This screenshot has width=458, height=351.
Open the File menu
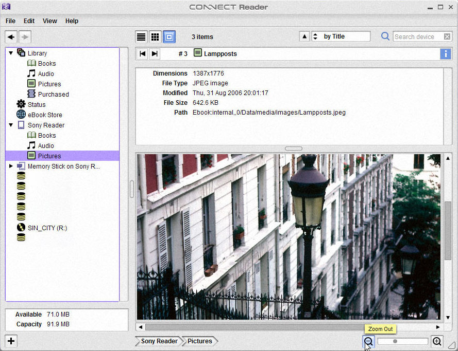[10, 21]
